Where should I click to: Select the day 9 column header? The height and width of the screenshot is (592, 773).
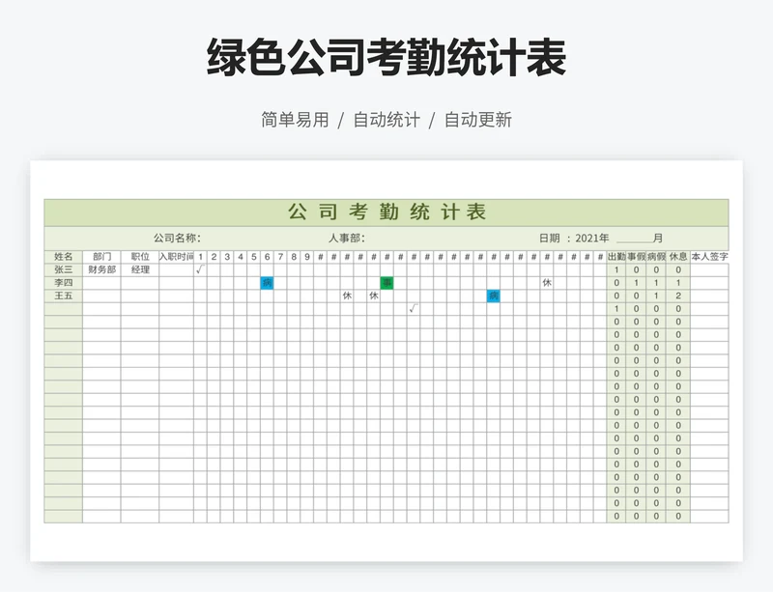pos(306,257)
